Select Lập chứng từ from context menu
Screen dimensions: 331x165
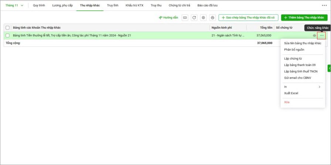[x=293, y=59]
